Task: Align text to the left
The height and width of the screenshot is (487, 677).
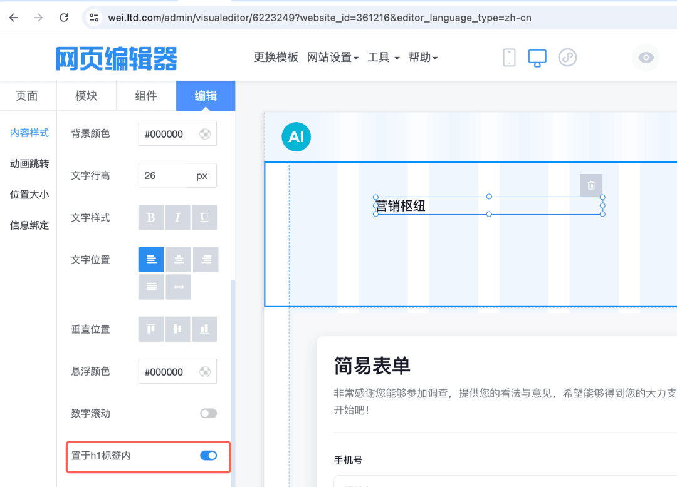Action: click(151, 259)
